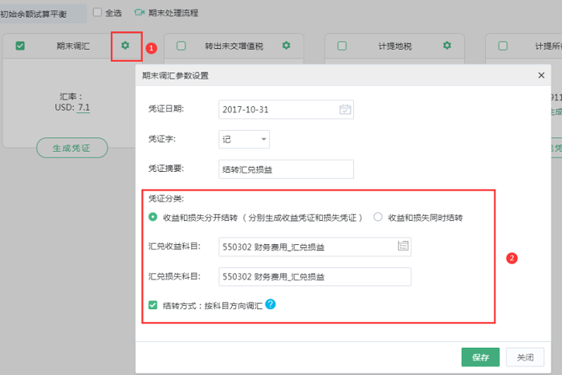Select 收益和损失分开结转 radio option
The height and width of the screenshot is (375, 562).
point(153,218)
